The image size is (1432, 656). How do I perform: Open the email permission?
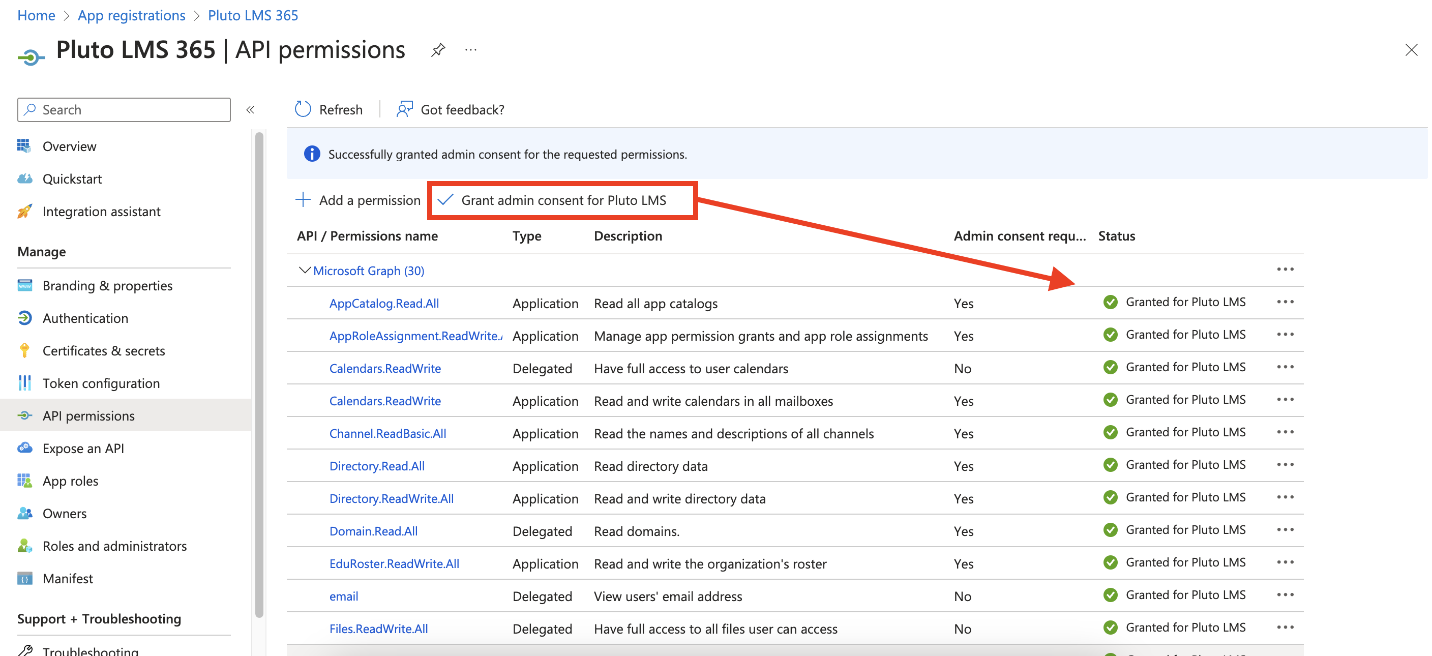click(x=344, y=596)
